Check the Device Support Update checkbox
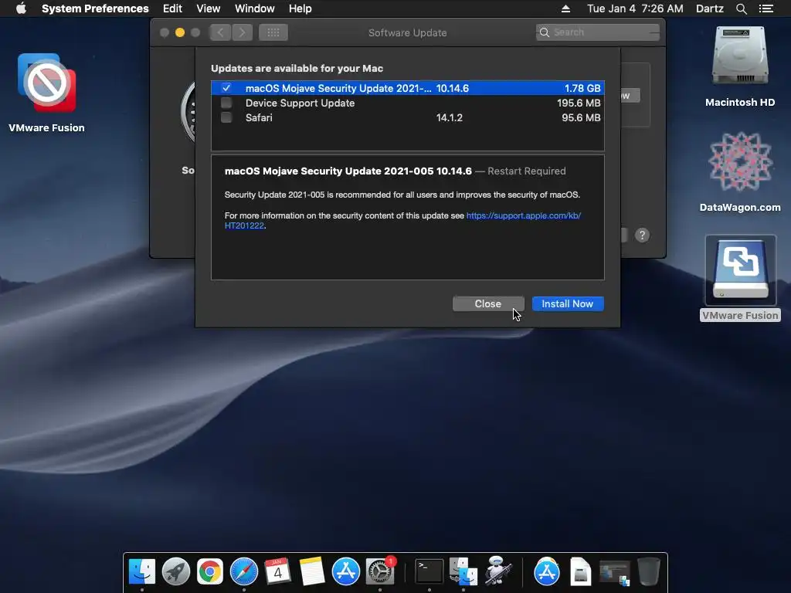This screenshot has height=593, width=791. pyautogui.click(x=226, y=103)
